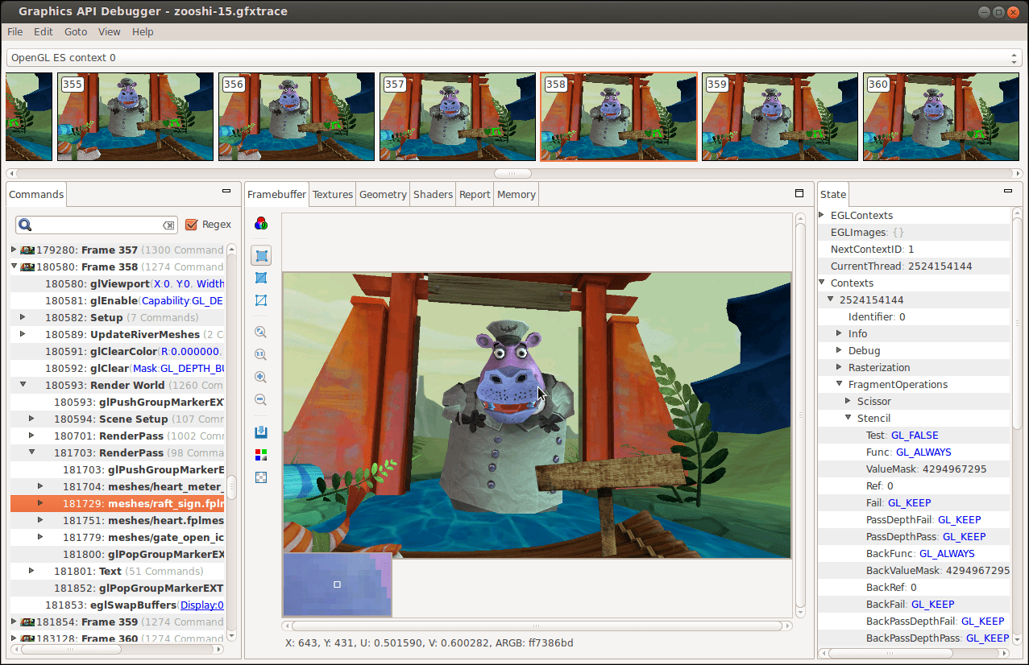Expand the Scissor state node
This screenshot has width=1029, height=665.
(848, 401)
